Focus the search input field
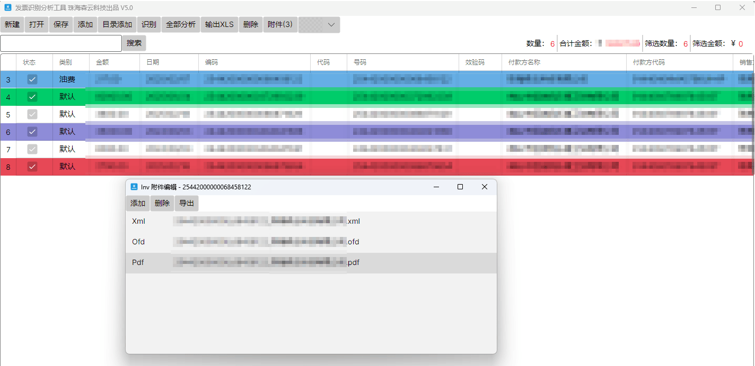This screenshot has height=366, width=755. tap(61, 43)
